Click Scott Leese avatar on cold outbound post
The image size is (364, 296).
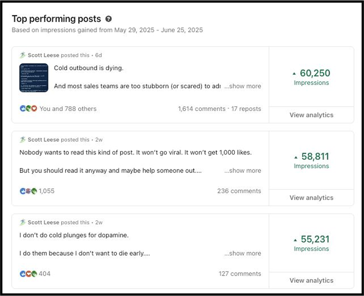23,55
